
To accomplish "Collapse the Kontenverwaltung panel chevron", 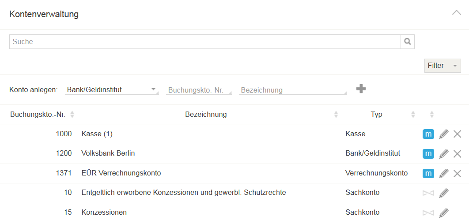I will pos(457,13).
